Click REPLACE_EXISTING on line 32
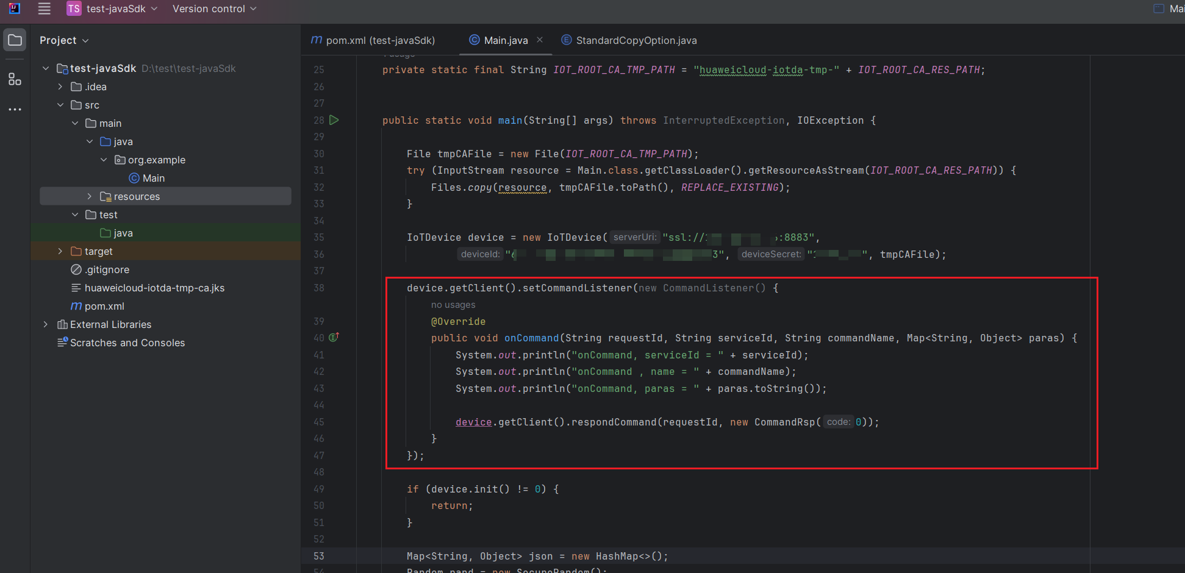The image size is (1185, 573). 730,187
